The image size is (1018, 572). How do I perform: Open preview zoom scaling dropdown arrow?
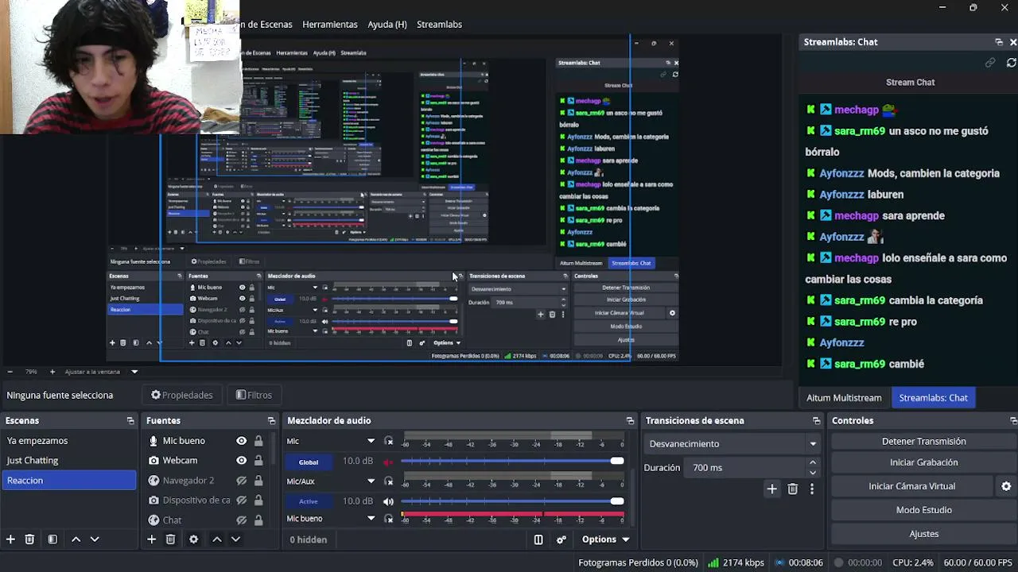134,372
